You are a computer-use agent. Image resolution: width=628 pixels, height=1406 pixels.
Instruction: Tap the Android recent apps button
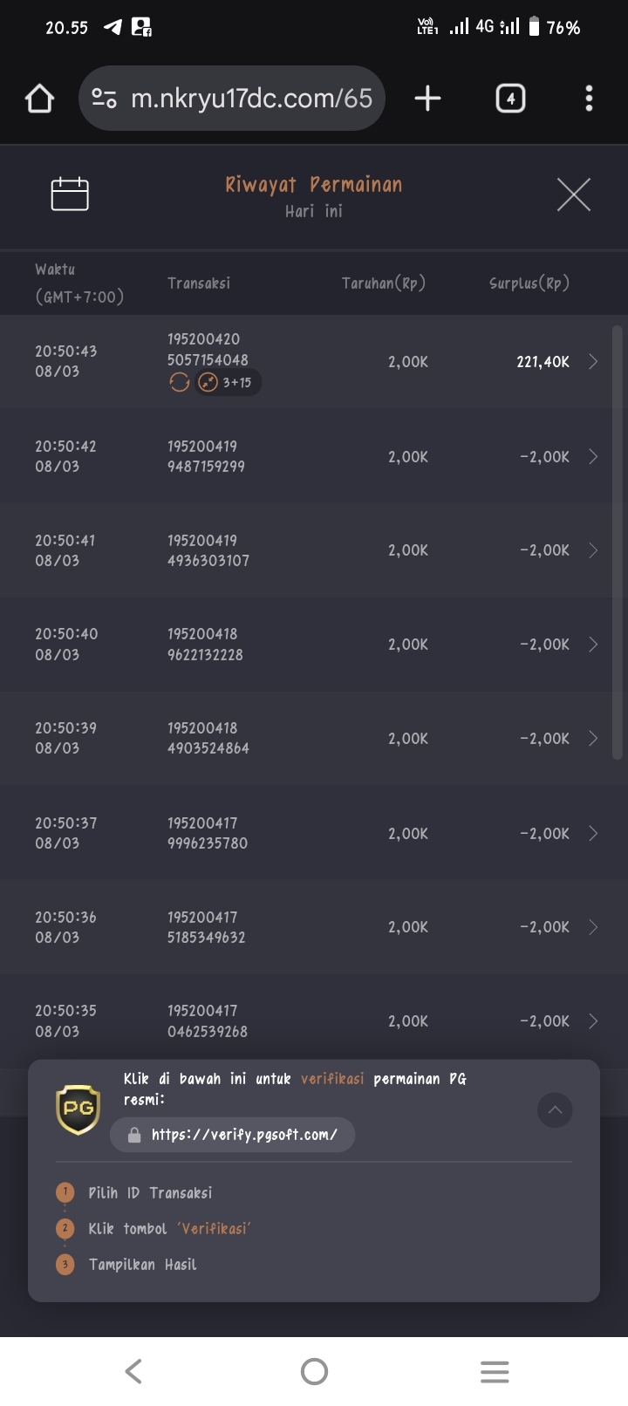(495, 1371)
